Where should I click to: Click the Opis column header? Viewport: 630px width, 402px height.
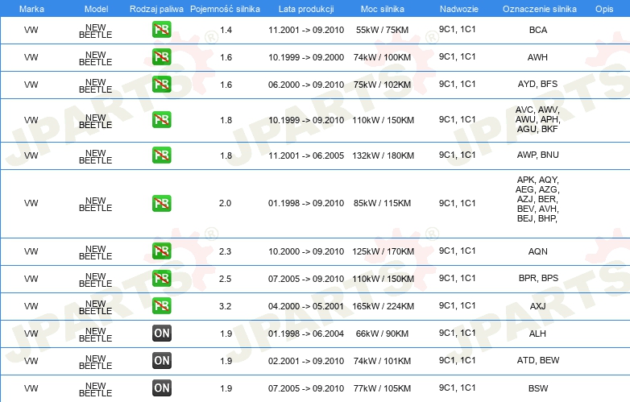pos(604,9)
